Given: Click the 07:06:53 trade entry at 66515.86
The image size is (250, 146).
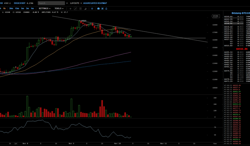Looking at the screenshot, I should [232, 85].
